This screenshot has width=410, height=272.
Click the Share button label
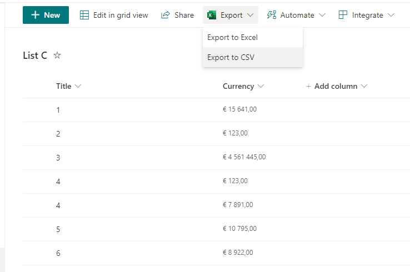pyautogui.click(x=184, y=15)
